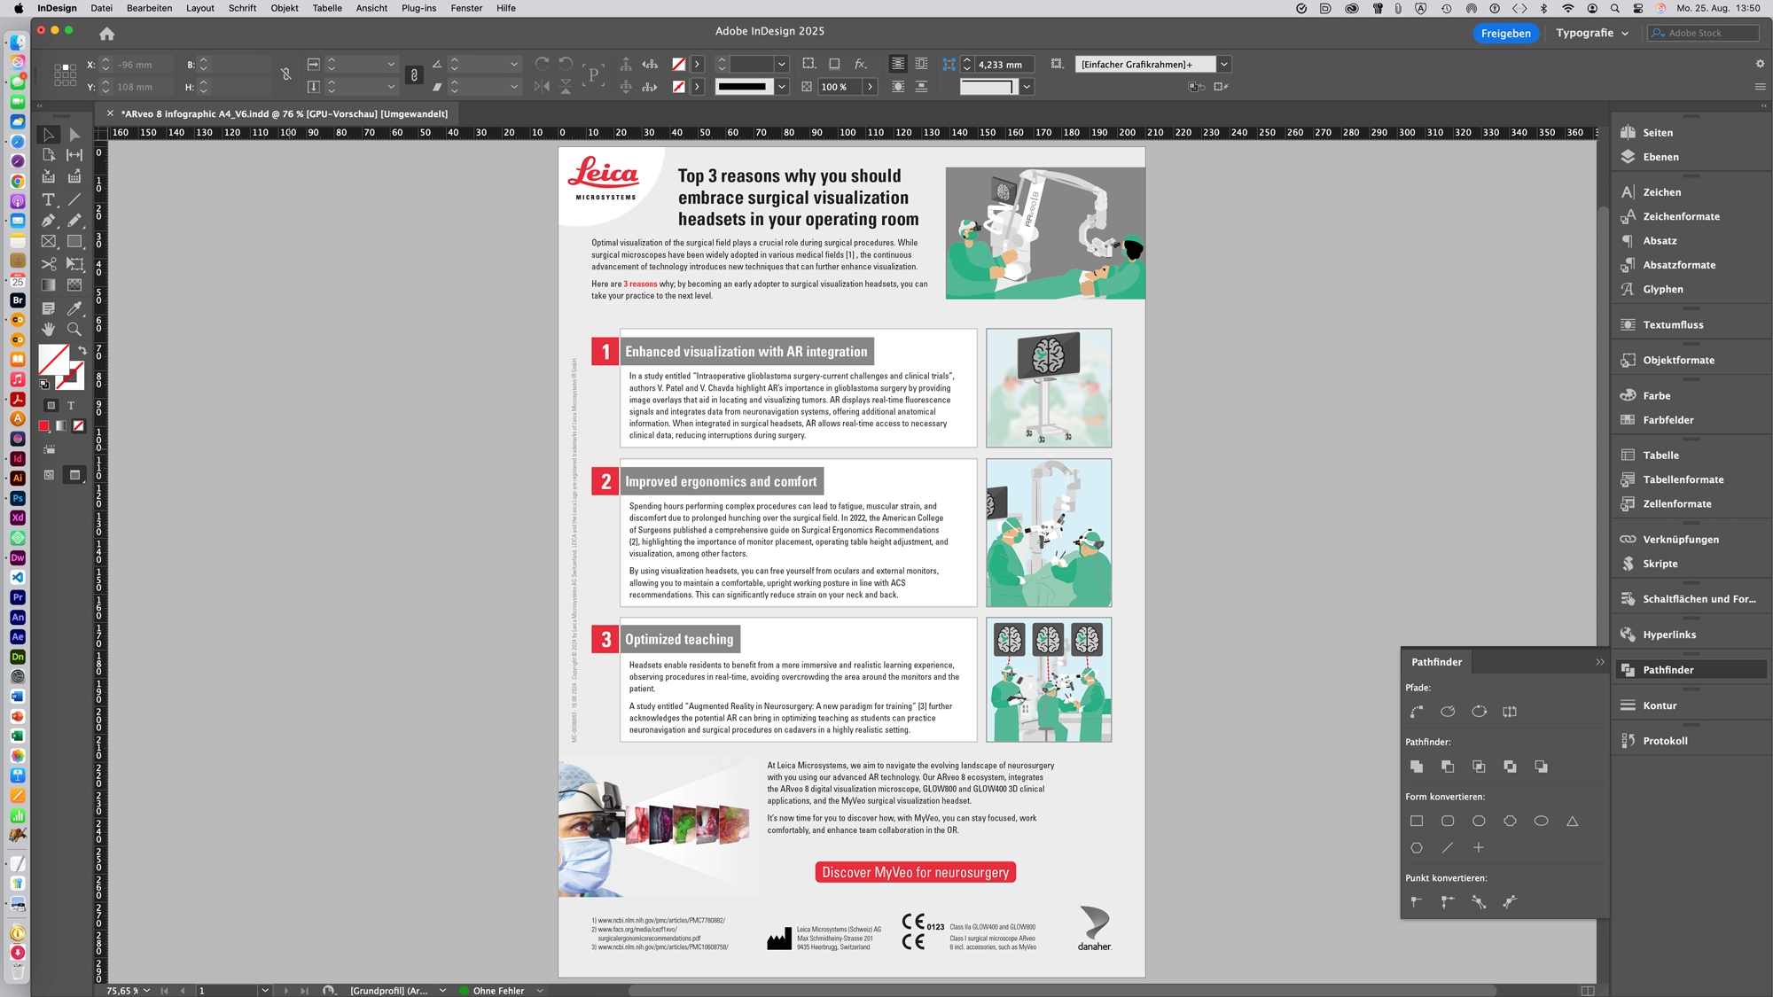Convert shape to triangle in Pathfinder panel
The height and width of the screenshot is (997, 1773).
tap(1573, 822)
